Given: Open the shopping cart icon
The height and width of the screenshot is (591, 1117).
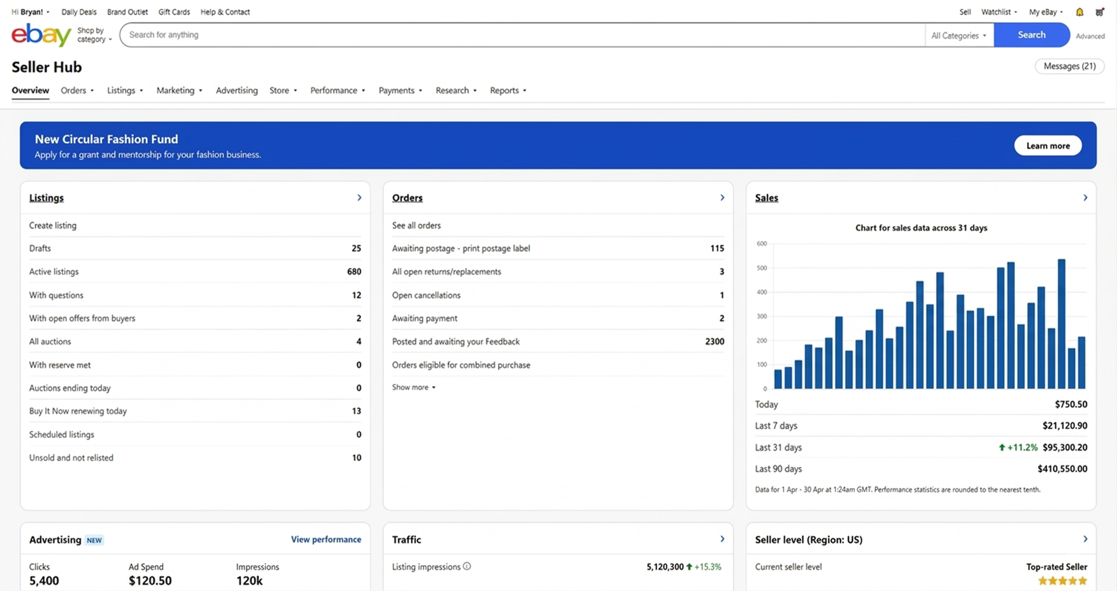Looking at the screenshot, I should (1100, 12).
